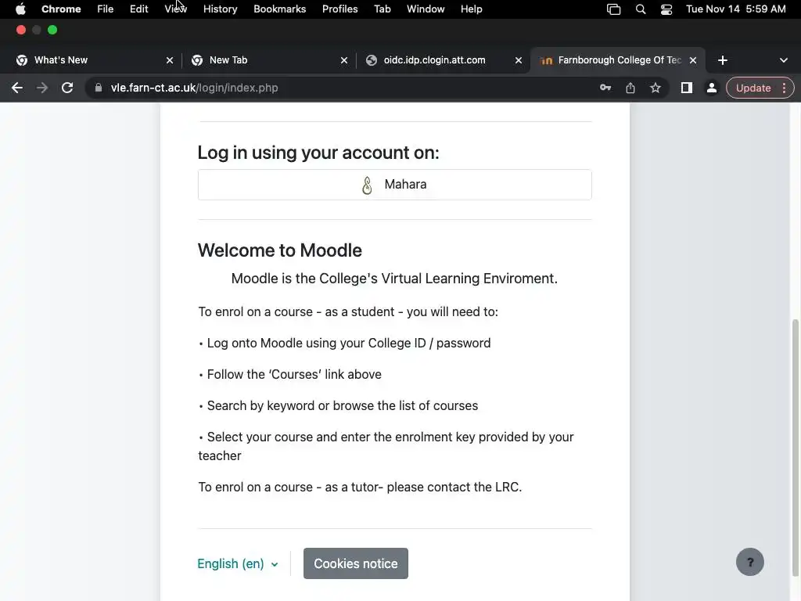The width and height of the screenshot is (801, 601).
Task: Open macOS Control Center
Action: (666, 9)
